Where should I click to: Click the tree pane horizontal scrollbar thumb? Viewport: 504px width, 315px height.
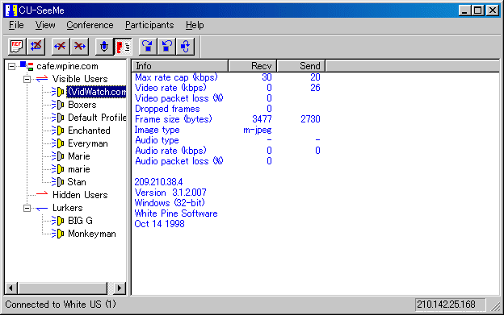(62, 288)
